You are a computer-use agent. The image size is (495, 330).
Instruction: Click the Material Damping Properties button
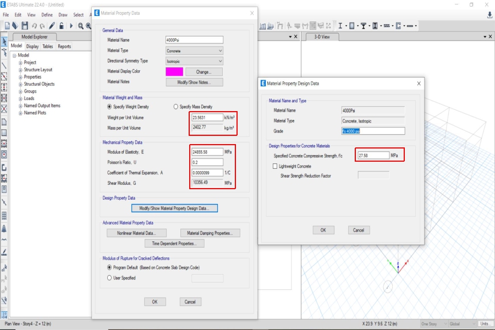(210, 233)
